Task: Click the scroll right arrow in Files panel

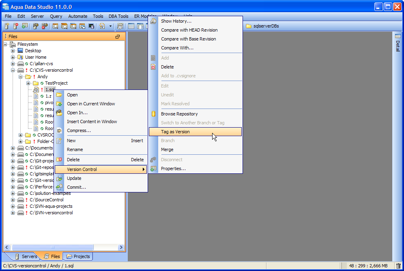Action: coord(121,248)
